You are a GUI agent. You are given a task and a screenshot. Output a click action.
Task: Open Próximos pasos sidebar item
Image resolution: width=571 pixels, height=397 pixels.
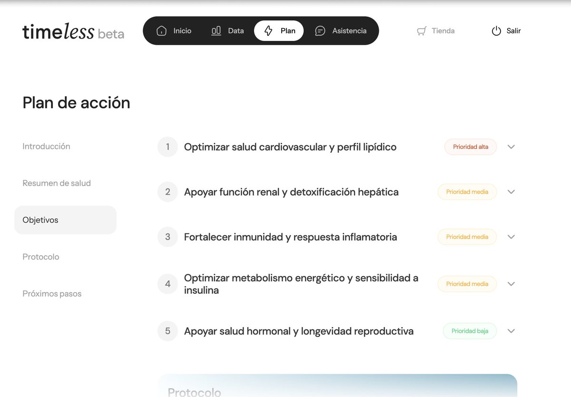pyautogui.click(x=52, y=294)
